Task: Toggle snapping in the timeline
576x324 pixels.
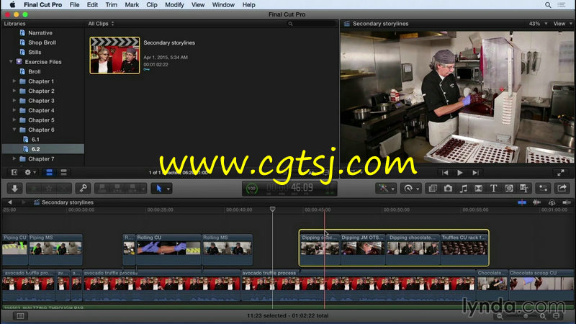Action: coord(567,202)
